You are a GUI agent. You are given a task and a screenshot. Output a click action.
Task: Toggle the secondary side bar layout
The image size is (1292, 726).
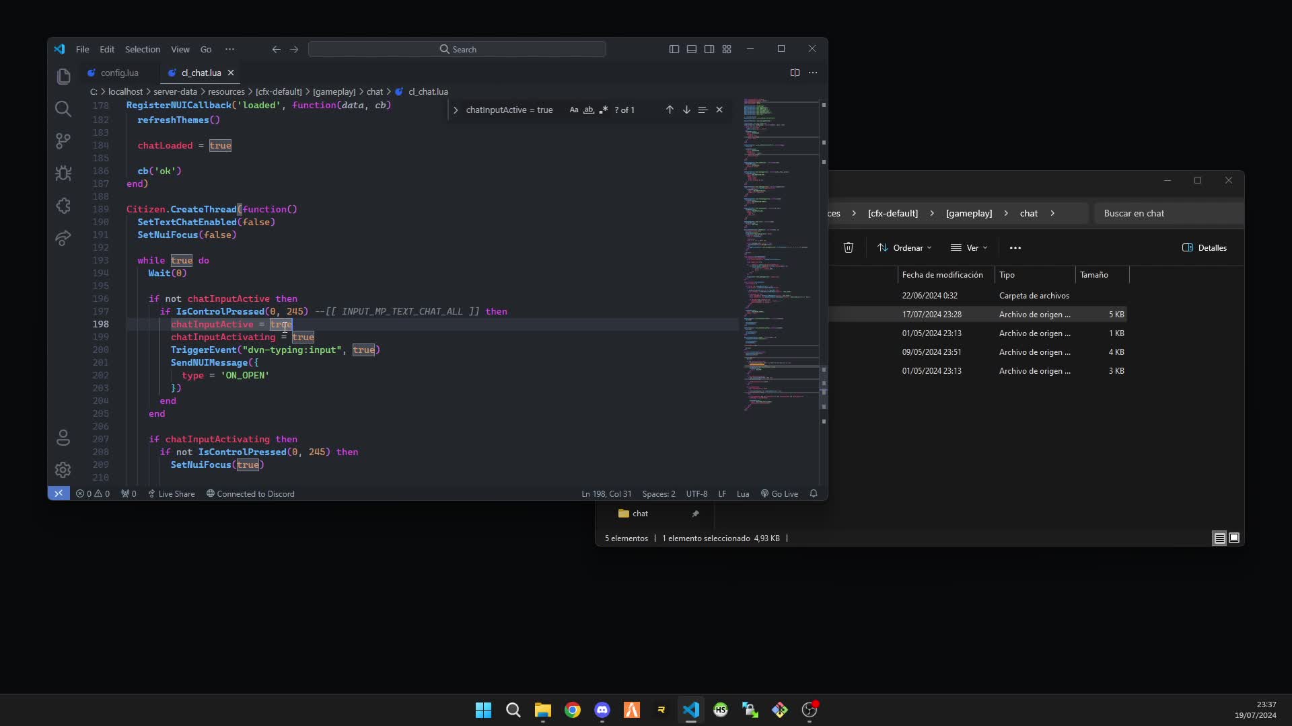pyautogui.click(x=709, y=49)
